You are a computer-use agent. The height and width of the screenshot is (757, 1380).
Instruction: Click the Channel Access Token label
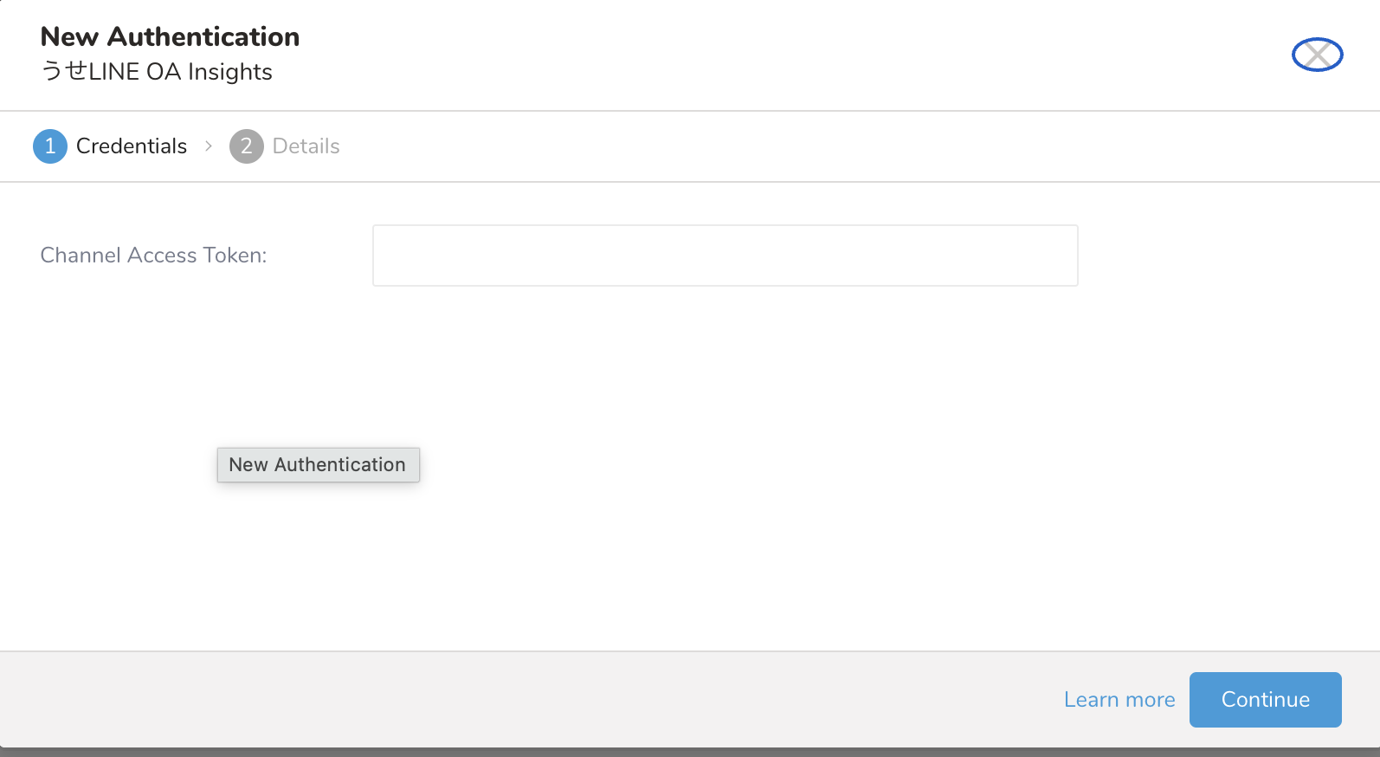coord(153,256)
